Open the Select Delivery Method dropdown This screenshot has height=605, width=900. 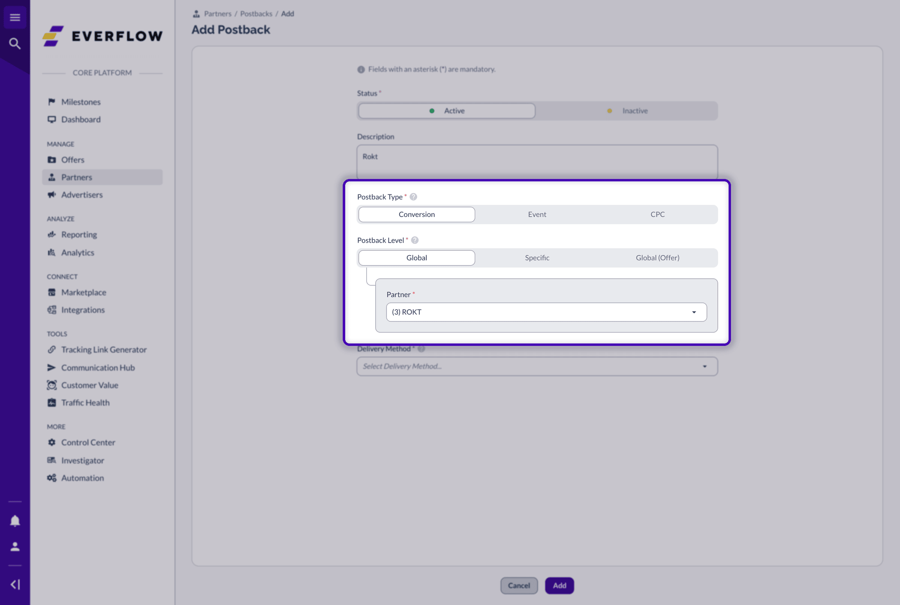pyautogui.click(x=537, y=366)
